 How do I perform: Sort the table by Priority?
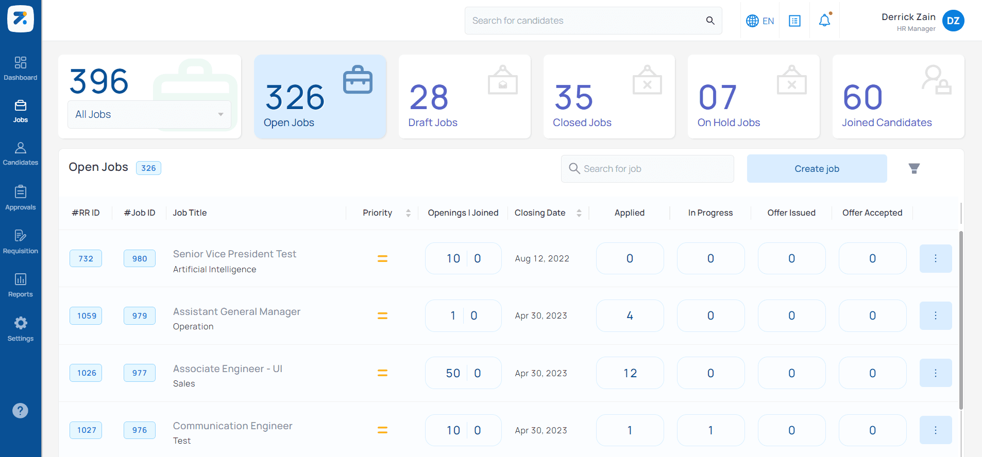[x=408, y=213]
